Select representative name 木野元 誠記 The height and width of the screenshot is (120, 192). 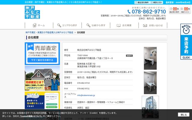[83, 108]
